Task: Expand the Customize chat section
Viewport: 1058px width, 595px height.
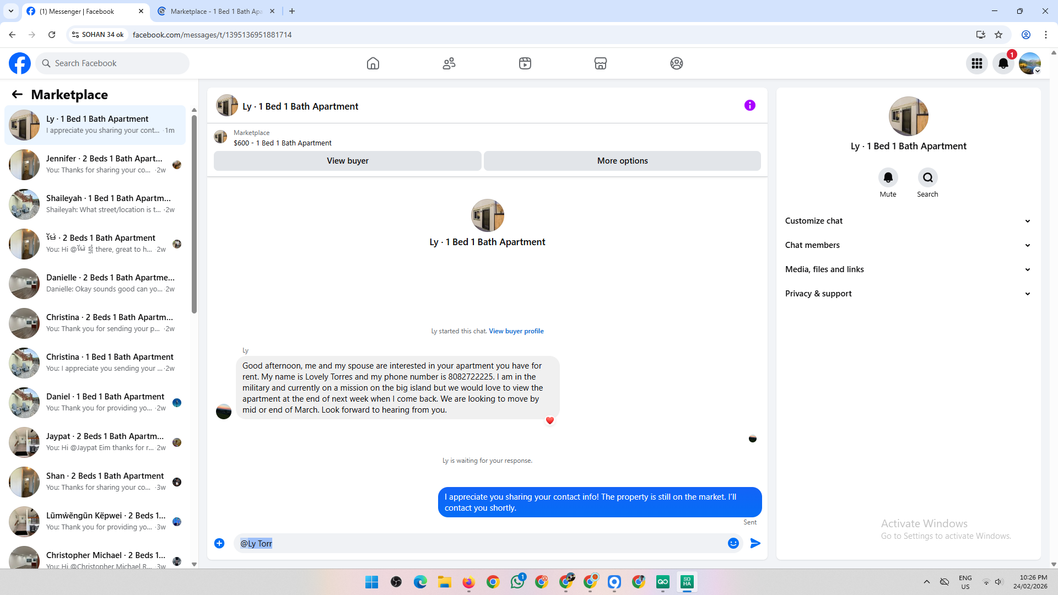Action: coord(908,221)
